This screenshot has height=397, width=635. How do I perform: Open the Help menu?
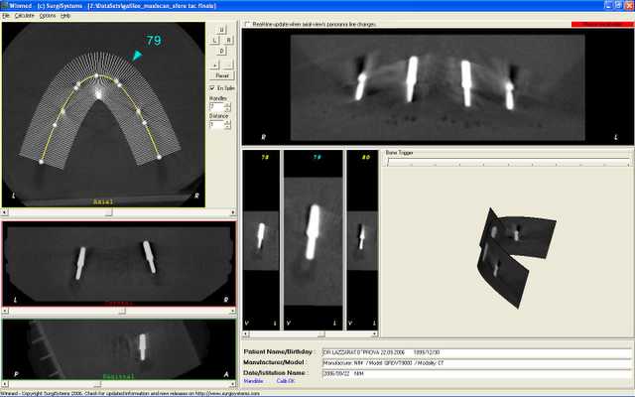click(65, 16)
